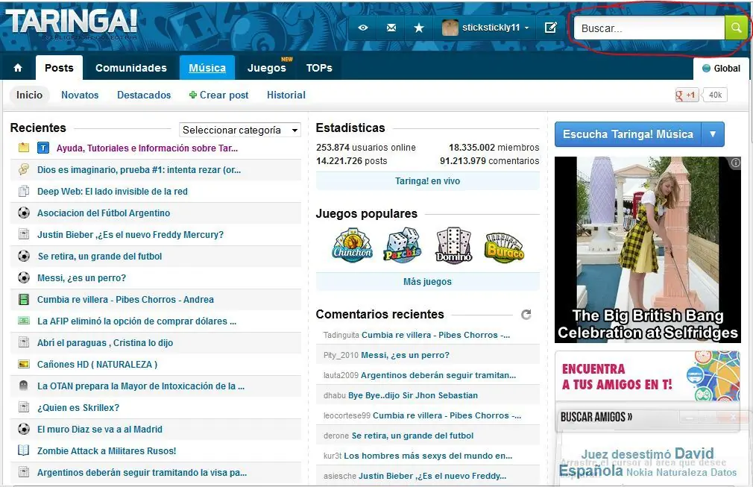Click the 18.335.002 miembros statistic
753x487 pixels.
pos(494,148)
